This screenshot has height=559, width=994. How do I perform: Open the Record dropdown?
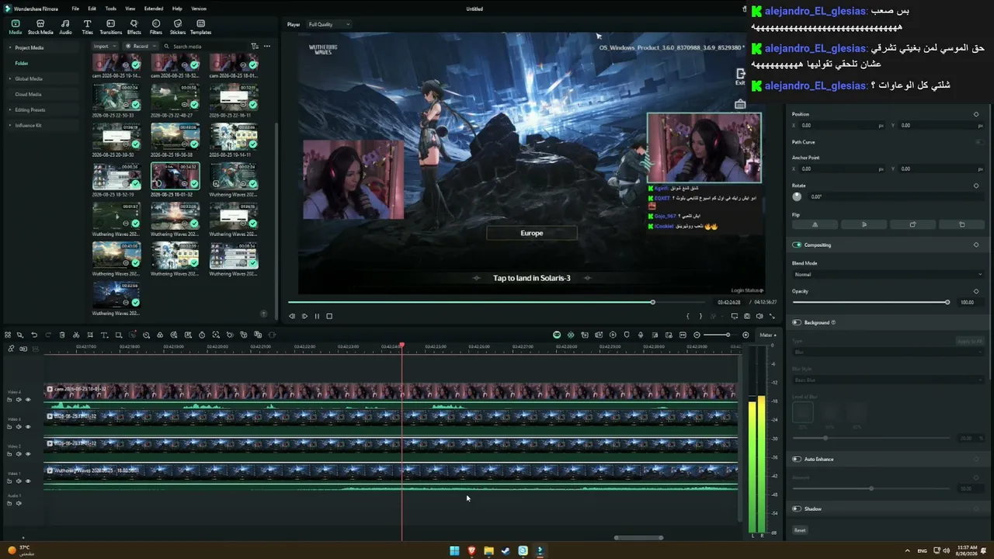tap(141, 47)
